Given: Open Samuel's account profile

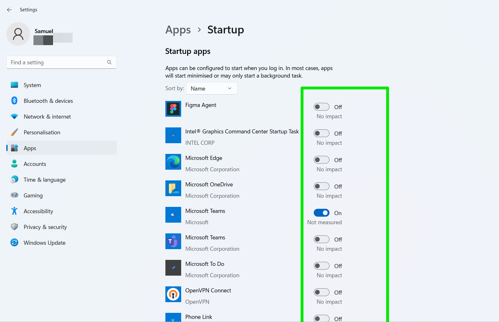Looking at the screenshot, I should click(18, 34).
